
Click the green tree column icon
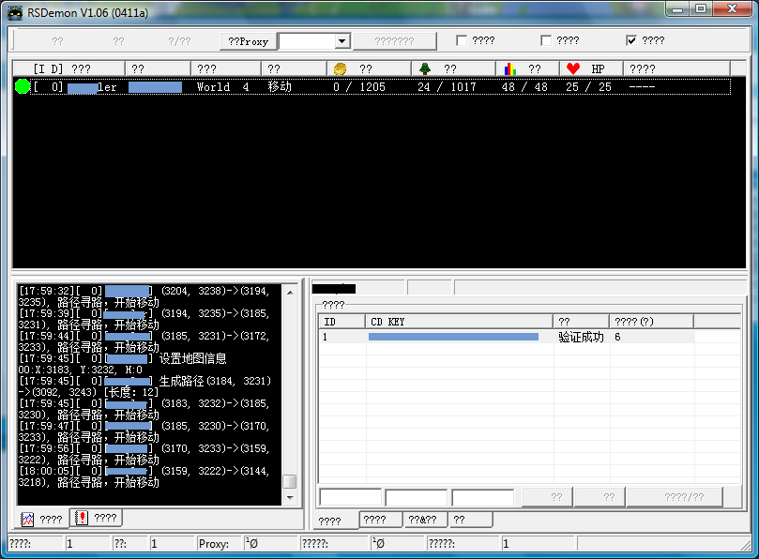425,68
